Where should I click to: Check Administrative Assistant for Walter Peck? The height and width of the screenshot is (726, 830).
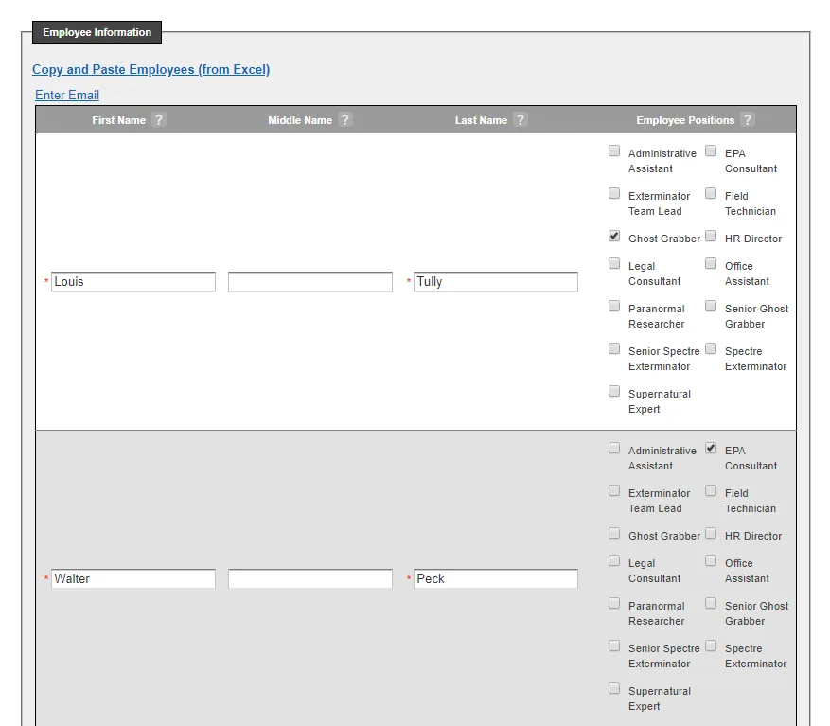pos(614,448)
